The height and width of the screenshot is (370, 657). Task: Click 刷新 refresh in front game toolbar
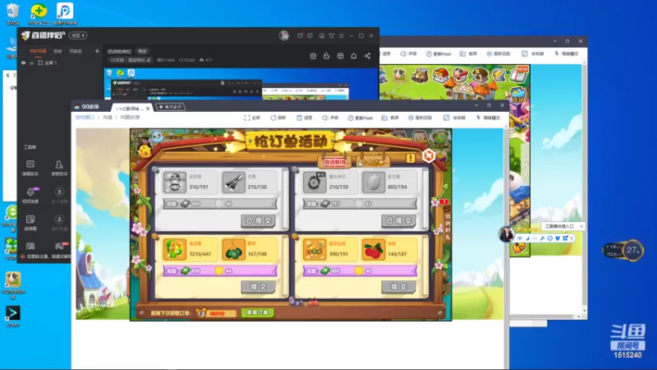278,118
